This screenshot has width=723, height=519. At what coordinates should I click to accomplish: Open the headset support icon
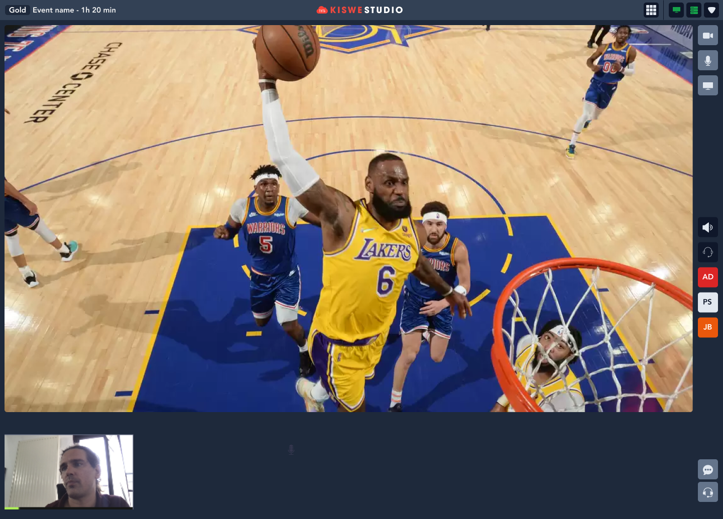pos(708,492)
